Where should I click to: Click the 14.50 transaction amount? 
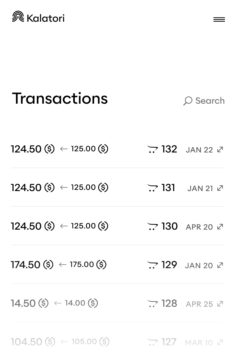pyautogui.click(x=23, y=303)
